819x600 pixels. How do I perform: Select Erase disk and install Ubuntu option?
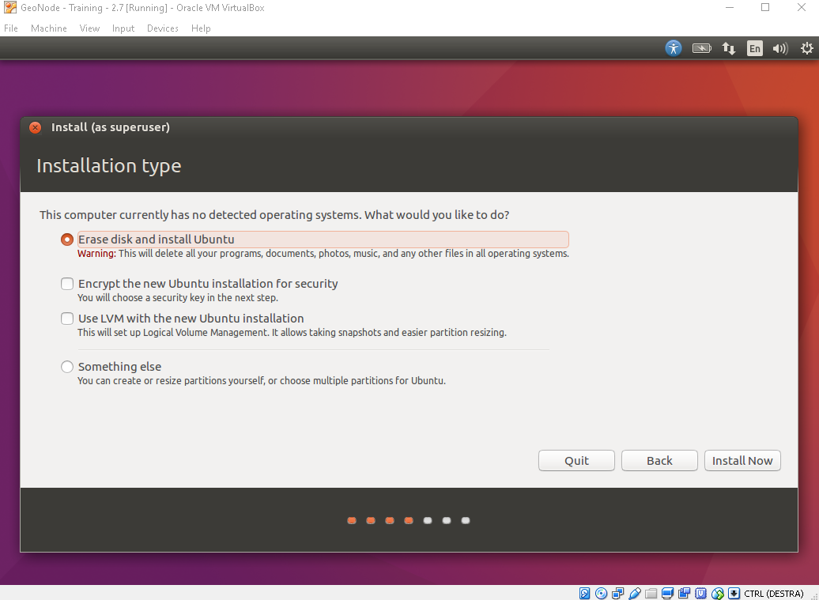point(67,240)
